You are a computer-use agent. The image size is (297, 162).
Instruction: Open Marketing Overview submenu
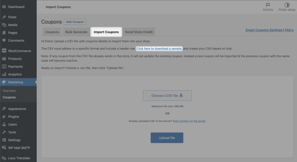(x=9, y=91)
